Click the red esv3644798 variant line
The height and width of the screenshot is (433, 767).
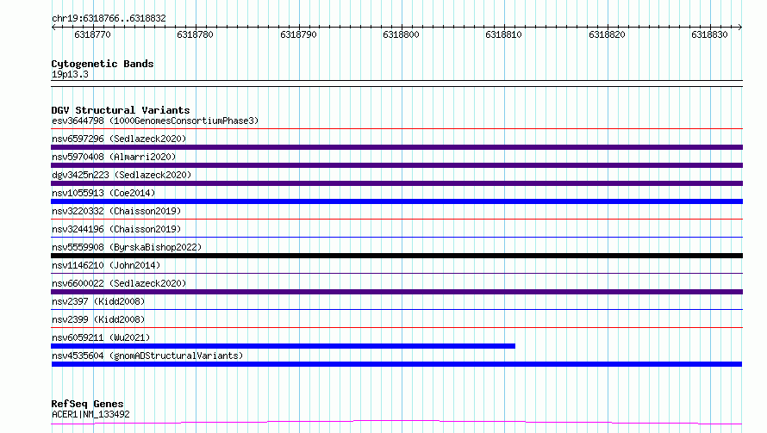click(396, 129)
